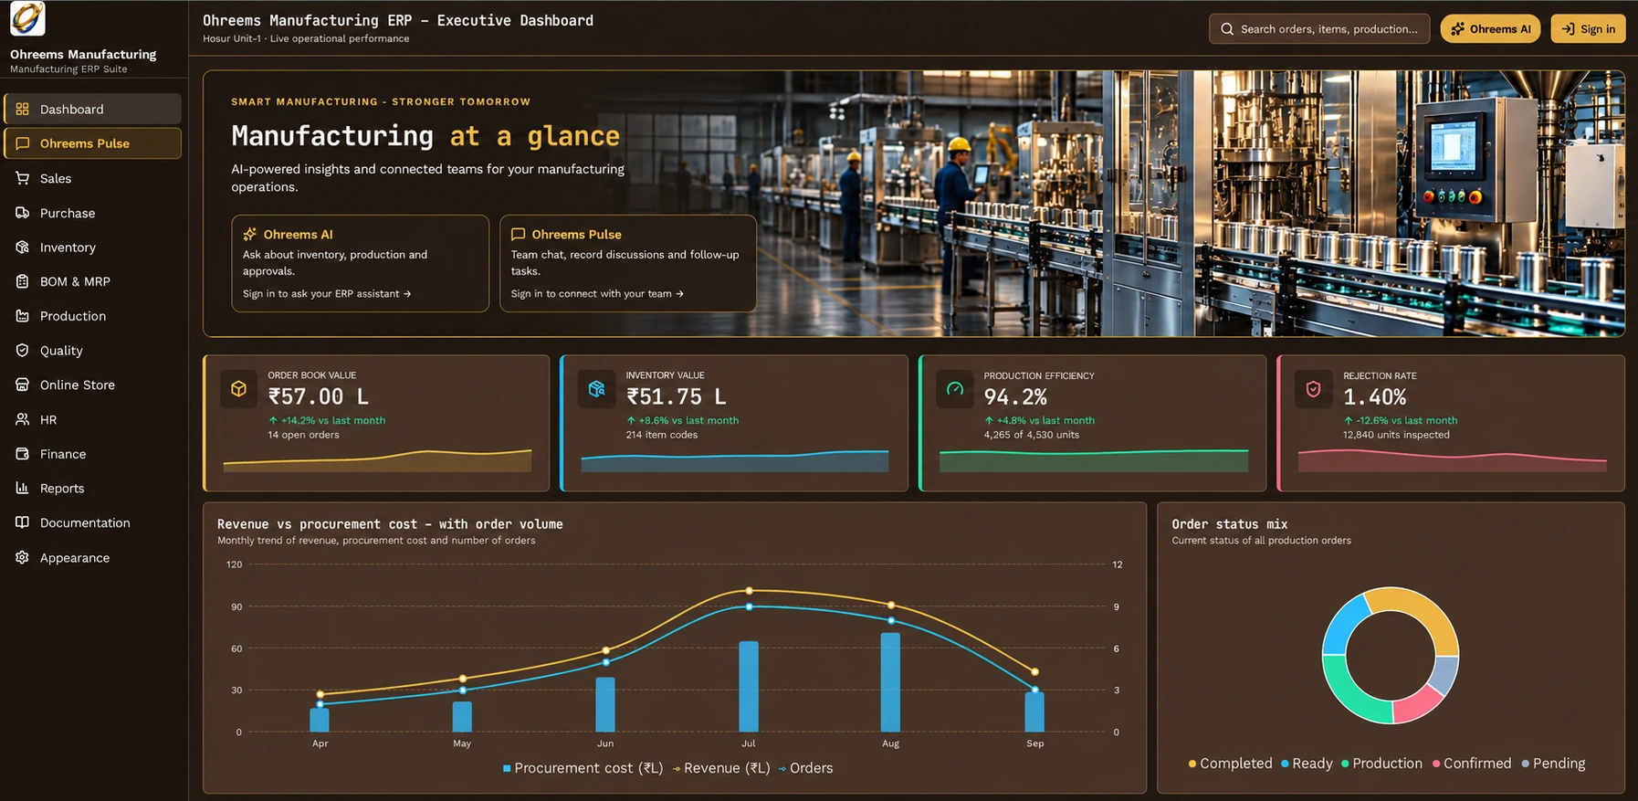Click the Ohreems Pulse chat icon in sidebar
1638x801 pixels.
[x=23, y=143]
